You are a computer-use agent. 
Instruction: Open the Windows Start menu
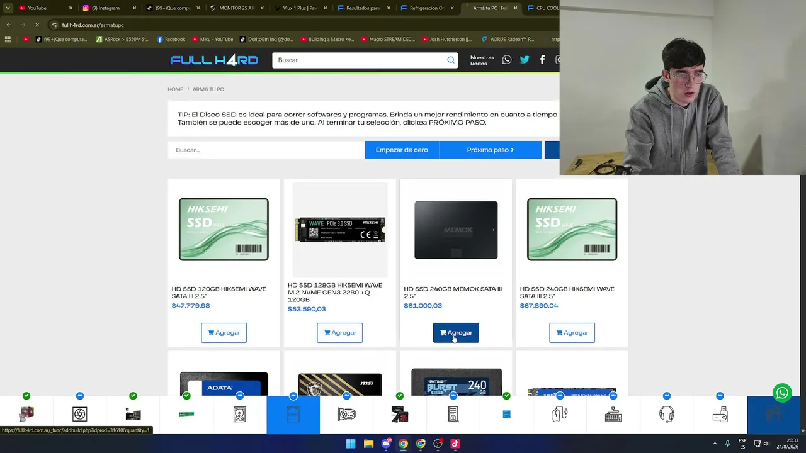coord(351,444)
